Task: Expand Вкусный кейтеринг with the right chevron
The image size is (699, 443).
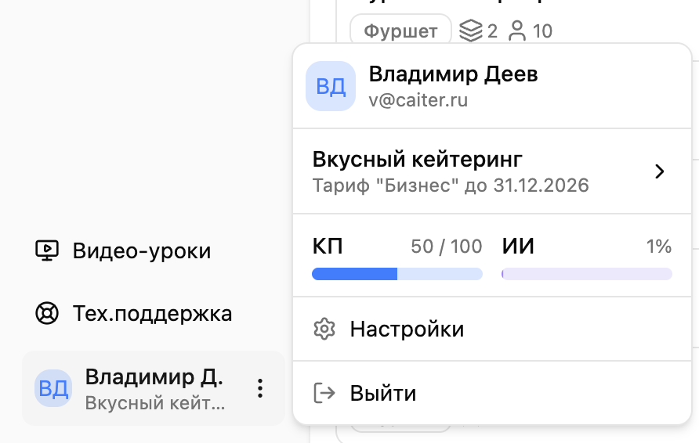Action: tap(660, 171)
